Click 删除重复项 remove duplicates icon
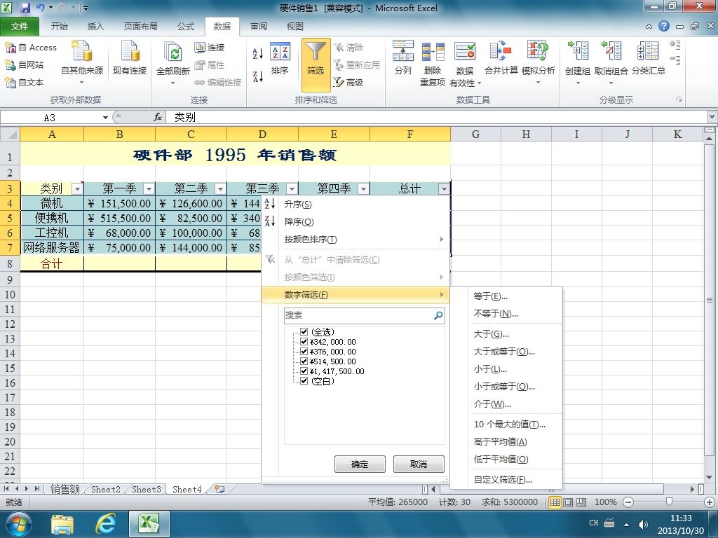The width and height of the screenshot is (718, 538). tap(433, 50)
